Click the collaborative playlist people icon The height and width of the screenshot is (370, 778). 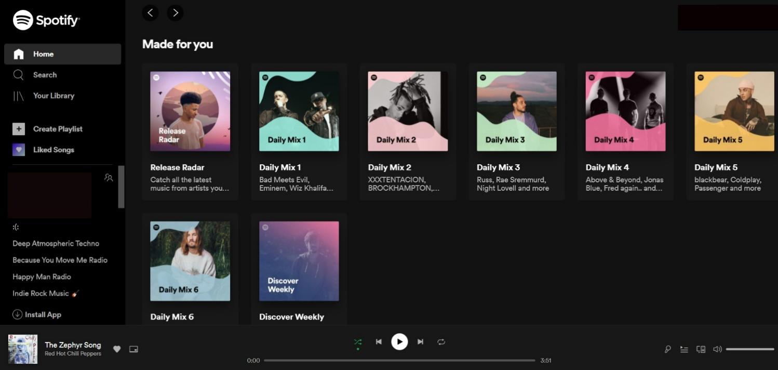(109, 177)
